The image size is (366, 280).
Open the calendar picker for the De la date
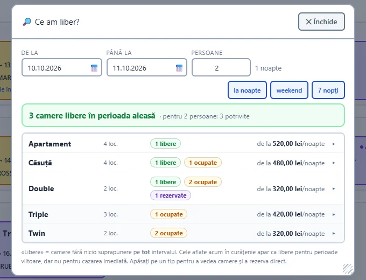pos(94,68)
